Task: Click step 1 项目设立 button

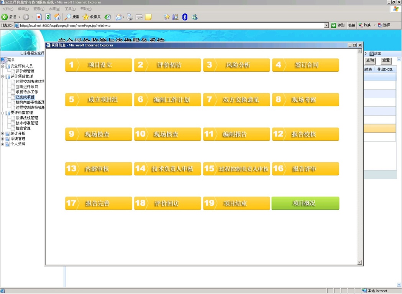Action: pos(98,65)
